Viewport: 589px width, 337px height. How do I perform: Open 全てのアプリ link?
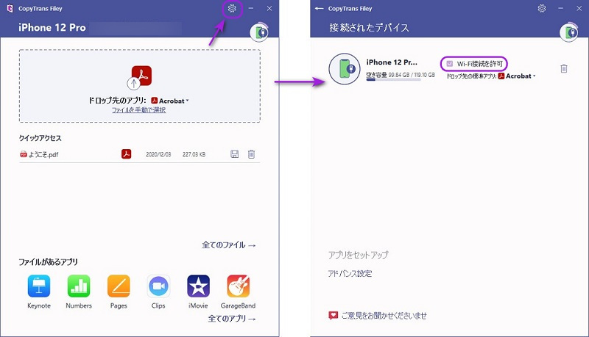click(x=232, y=319)
